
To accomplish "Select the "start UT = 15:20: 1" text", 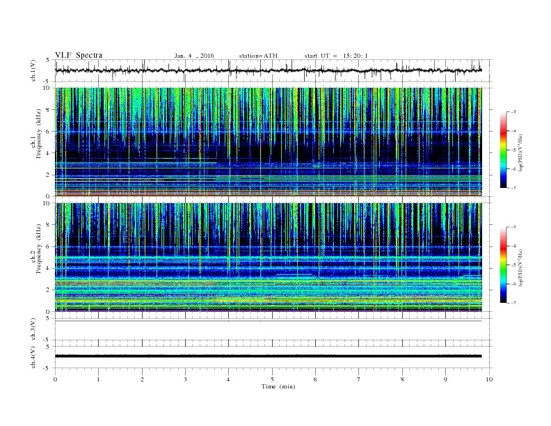I will [x=336, y=56].
